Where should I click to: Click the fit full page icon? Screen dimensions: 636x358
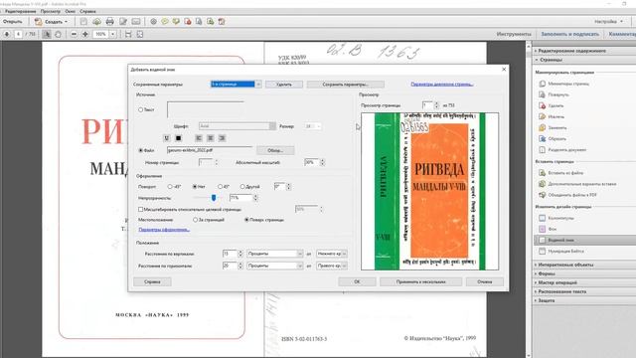click(x=140, y=34)
